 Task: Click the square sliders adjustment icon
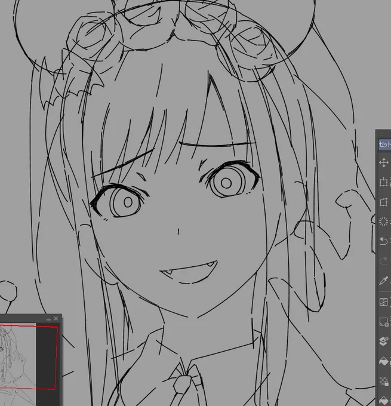[x=383, y=302]
